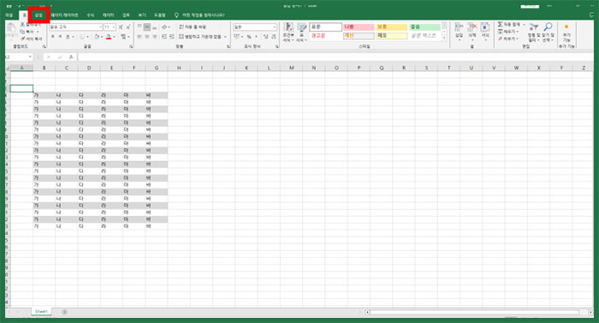Expand the Clear (지우기) dropdown
Image resolution: width=599 pixels, height=323 pixels.
(x=508, y=39)
